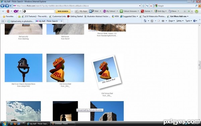The height and width of the screenshot is (126, 201).
Task: Open Getting Started bookmark
Action: pos(75,16)
